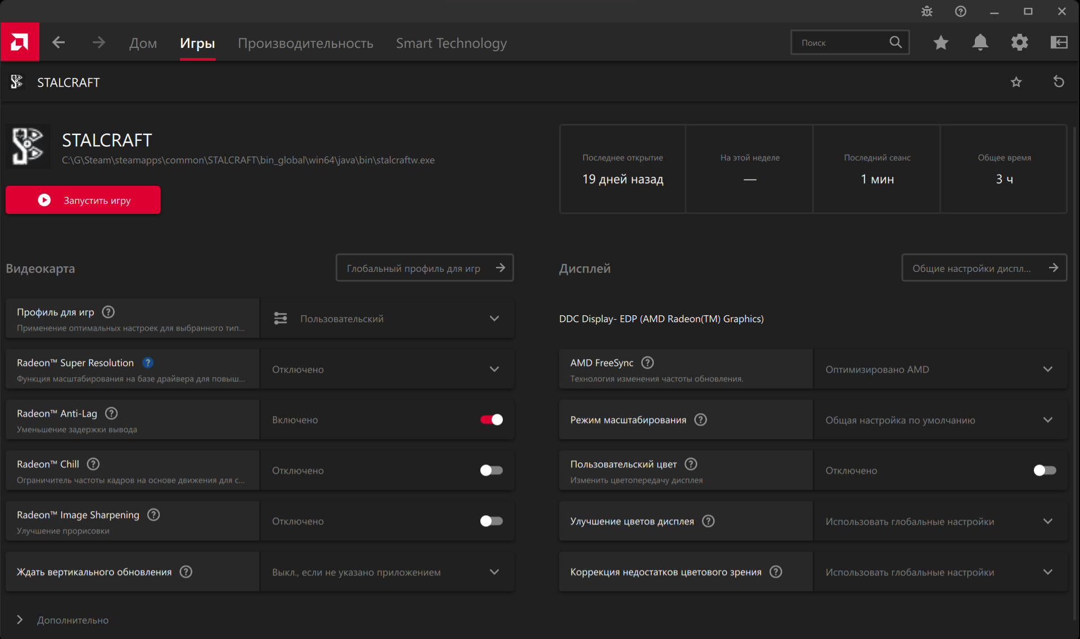1080x639 pixels.
Task: Enable Пользовательский цвет toggle
Action: [1045, 470]
